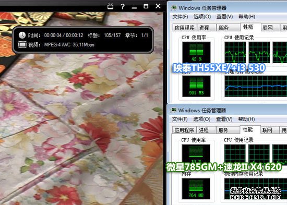Open 选项(O) menu in upper Task Manager

coord(202,17)
